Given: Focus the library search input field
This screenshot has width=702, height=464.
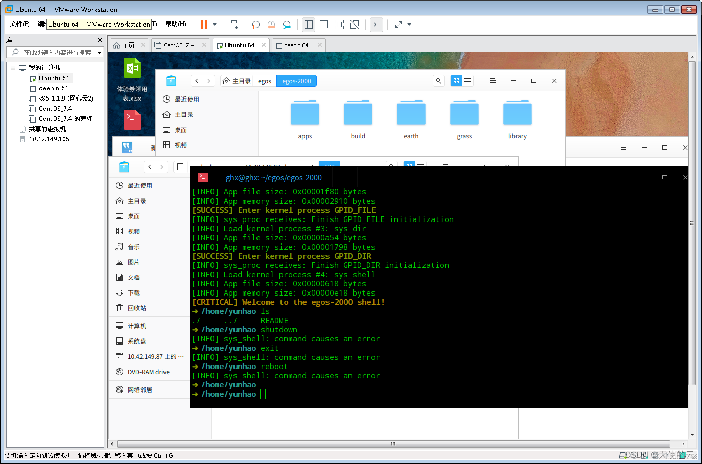Looking at the screenshot, I should point(52,52).
